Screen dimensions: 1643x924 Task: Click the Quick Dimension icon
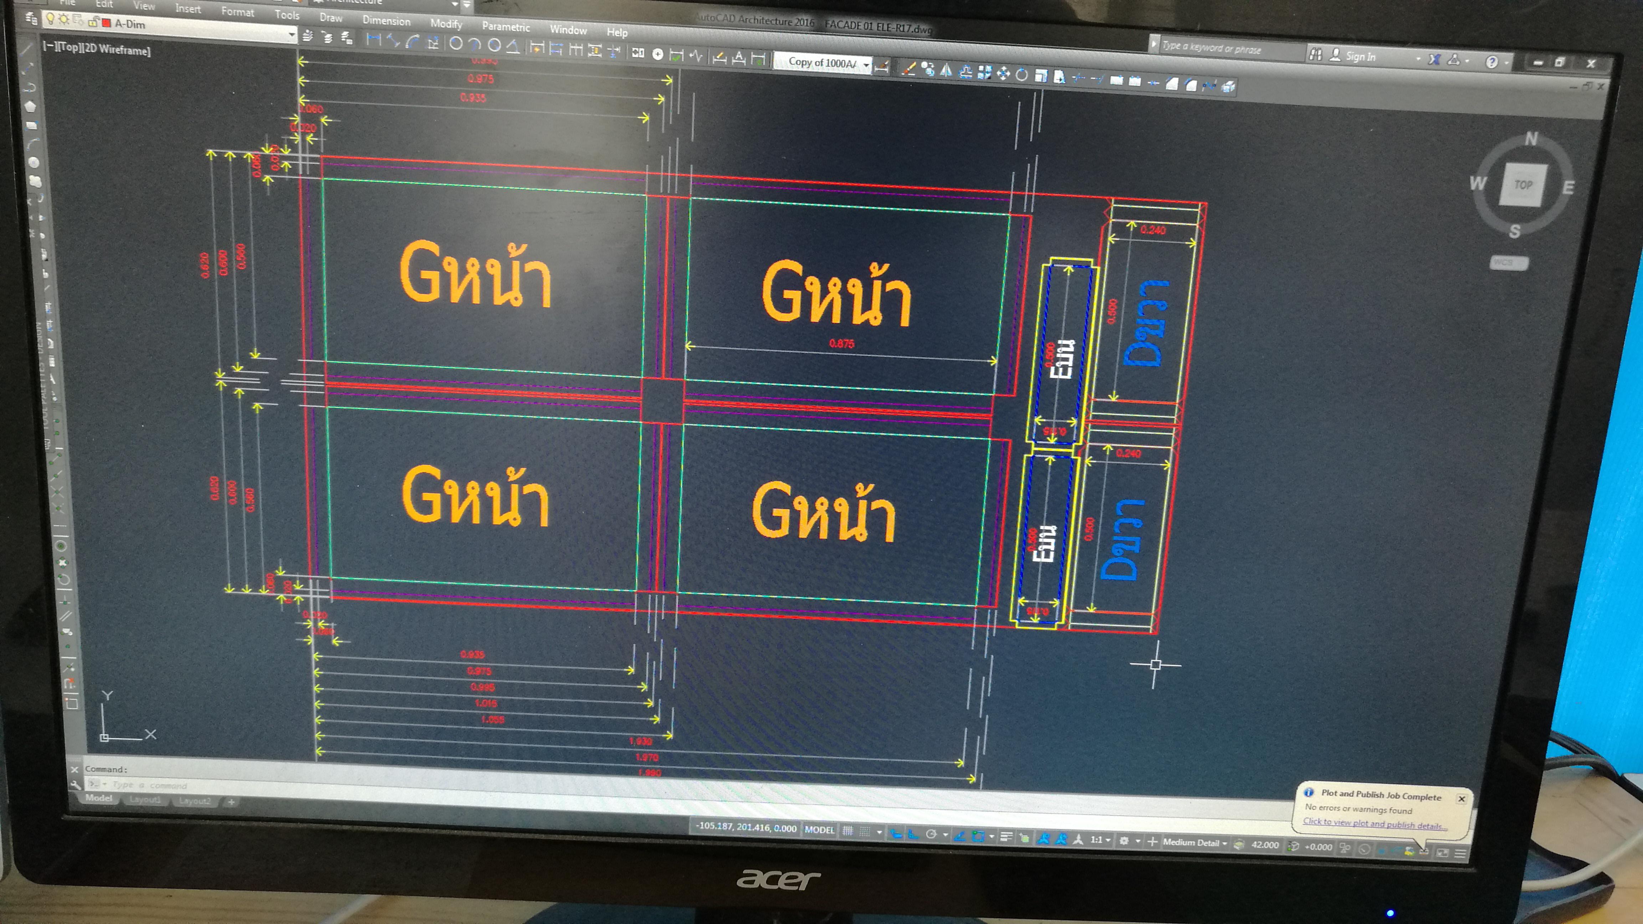(537, 47)
